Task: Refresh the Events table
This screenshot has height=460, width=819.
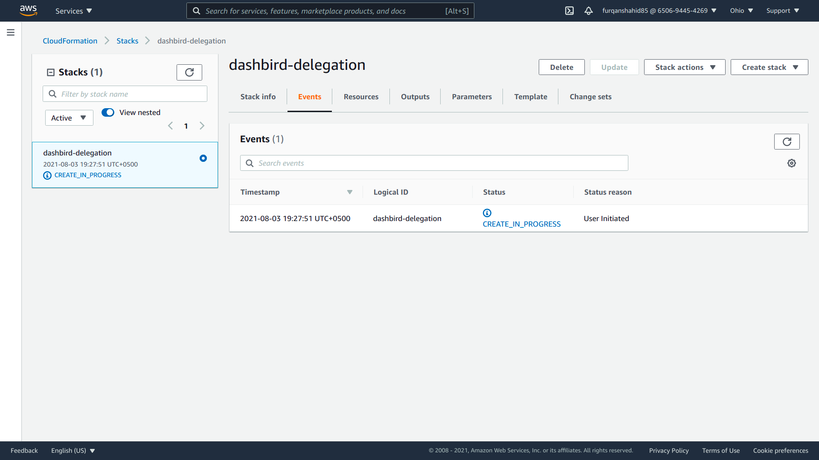Action: click(x=787, y=142)
